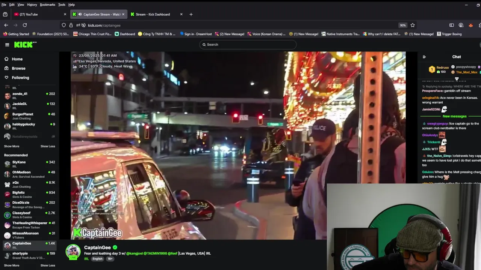Image resolution: width=481 pixels, height=270 pixels.
Task: Open the Kick hamburger menu
Action: click(x=7, y=45)
